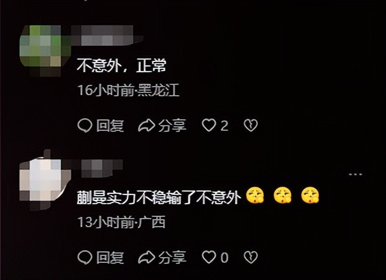Click the like count 2 on the first comment
386x280 pixels.
point(224,126)
